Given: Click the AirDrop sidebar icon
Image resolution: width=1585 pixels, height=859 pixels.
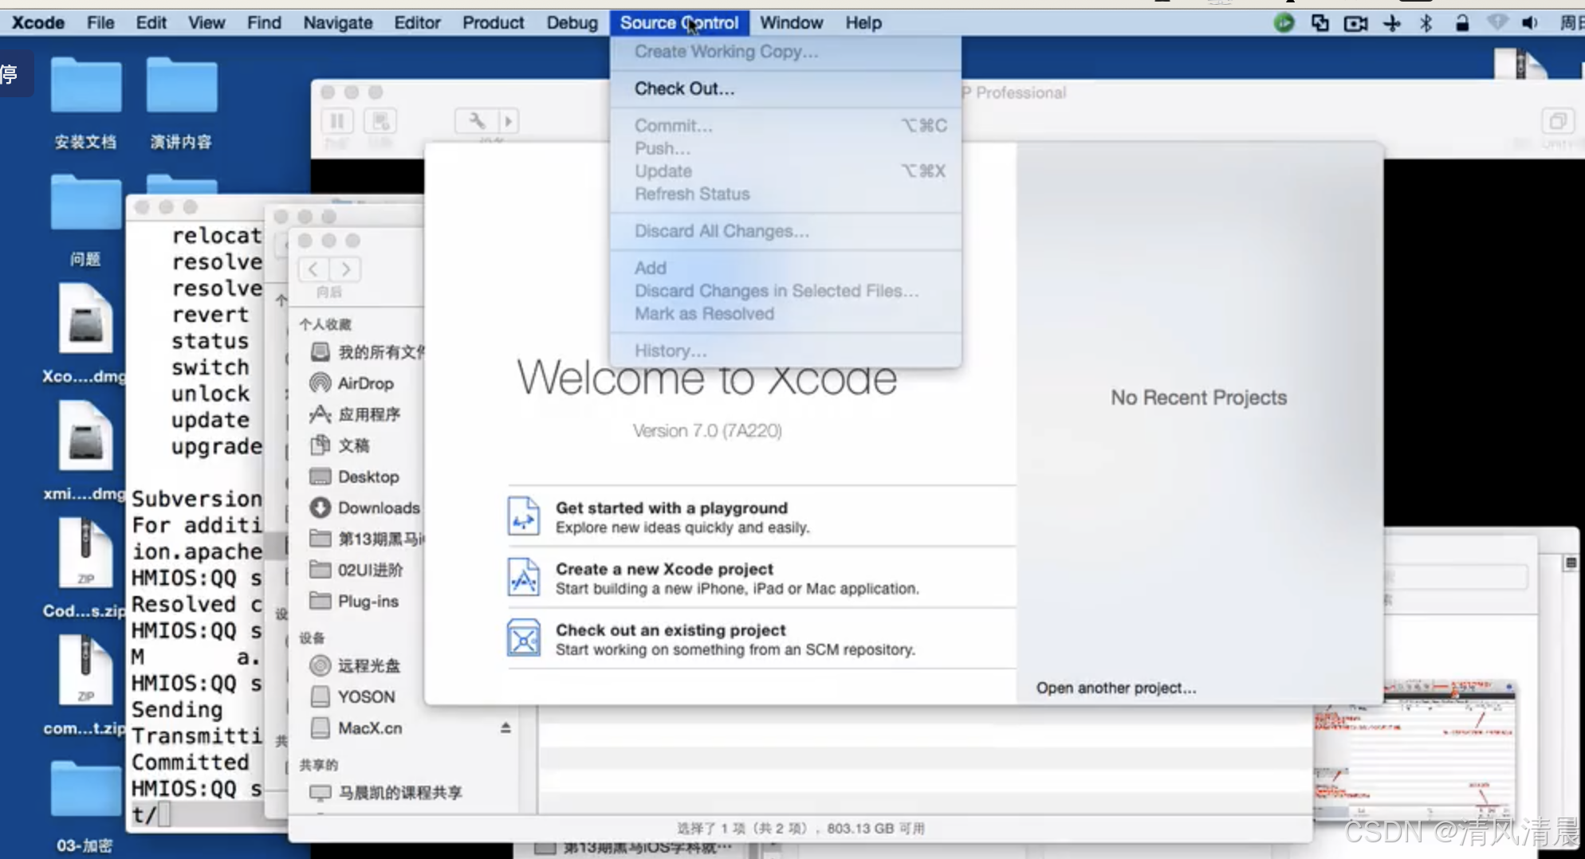Looking at the screenshot, I should pos(320,383).
